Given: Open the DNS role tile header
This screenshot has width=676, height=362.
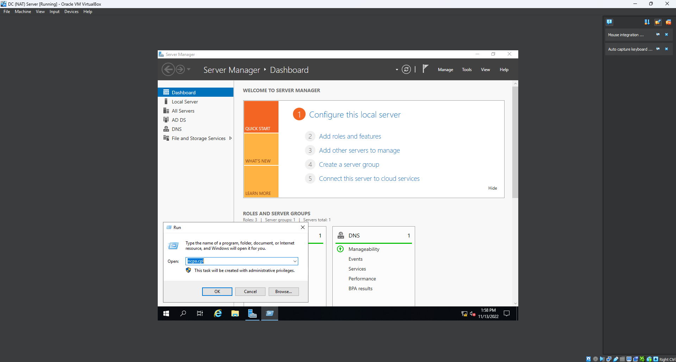Looking at the screenshot, I should (374, 235).
